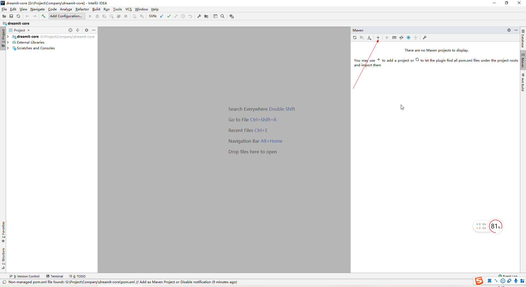Open the Terminal tool window

point(55,276)
